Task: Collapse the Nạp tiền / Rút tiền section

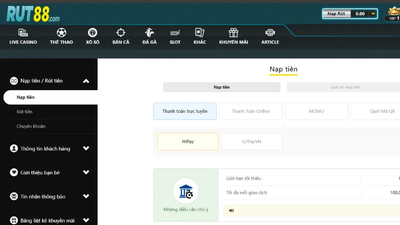Action: click(x=86, y=81)
